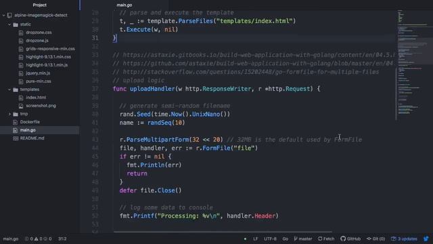Open index.html in templates folder
Image resolution: width=433 pixels, height=244 pixels.
tap(36, 98)
